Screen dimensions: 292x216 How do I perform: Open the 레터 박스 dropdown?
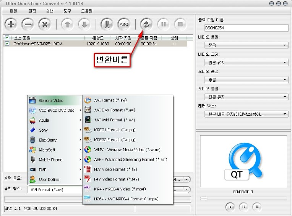point(246,114)
